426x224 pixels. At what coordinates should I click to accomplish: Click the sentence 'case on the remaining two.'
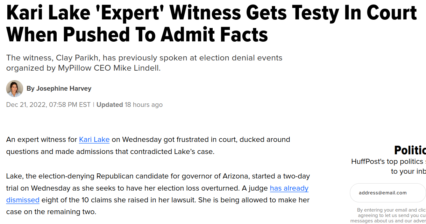coord(51,212)
